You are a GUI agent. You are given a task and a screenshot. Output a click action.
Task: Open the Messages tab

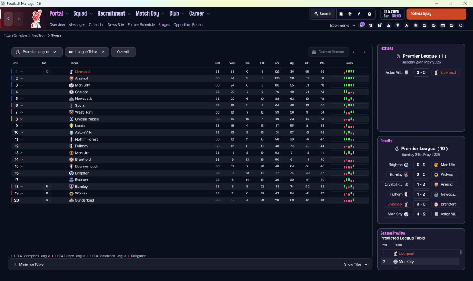[x=77, y=25]
